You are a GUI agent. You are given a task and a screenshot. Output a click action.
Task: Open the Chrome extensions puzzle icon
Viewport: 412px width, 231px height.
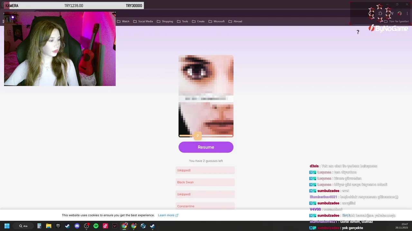pos(380,13)
